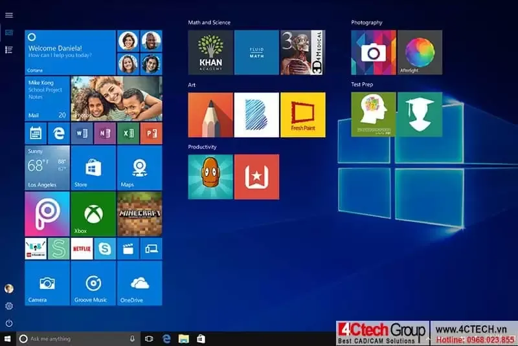Launch the Afterlight tile
This screenshot has width=518, height=346.
(420, 52)
